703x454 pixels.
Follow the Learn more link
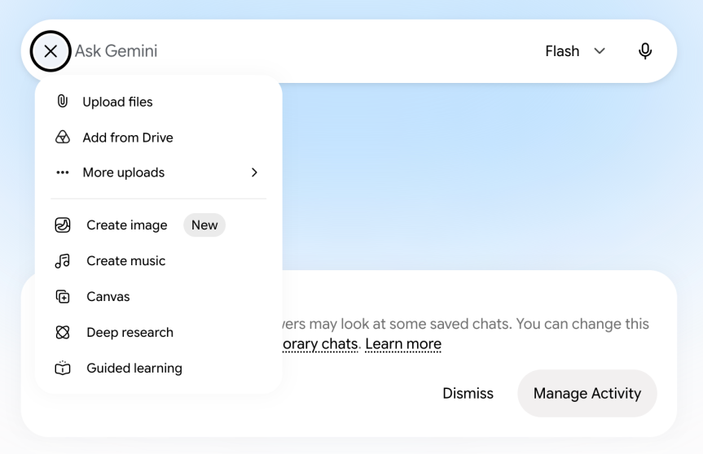[403, 344]
